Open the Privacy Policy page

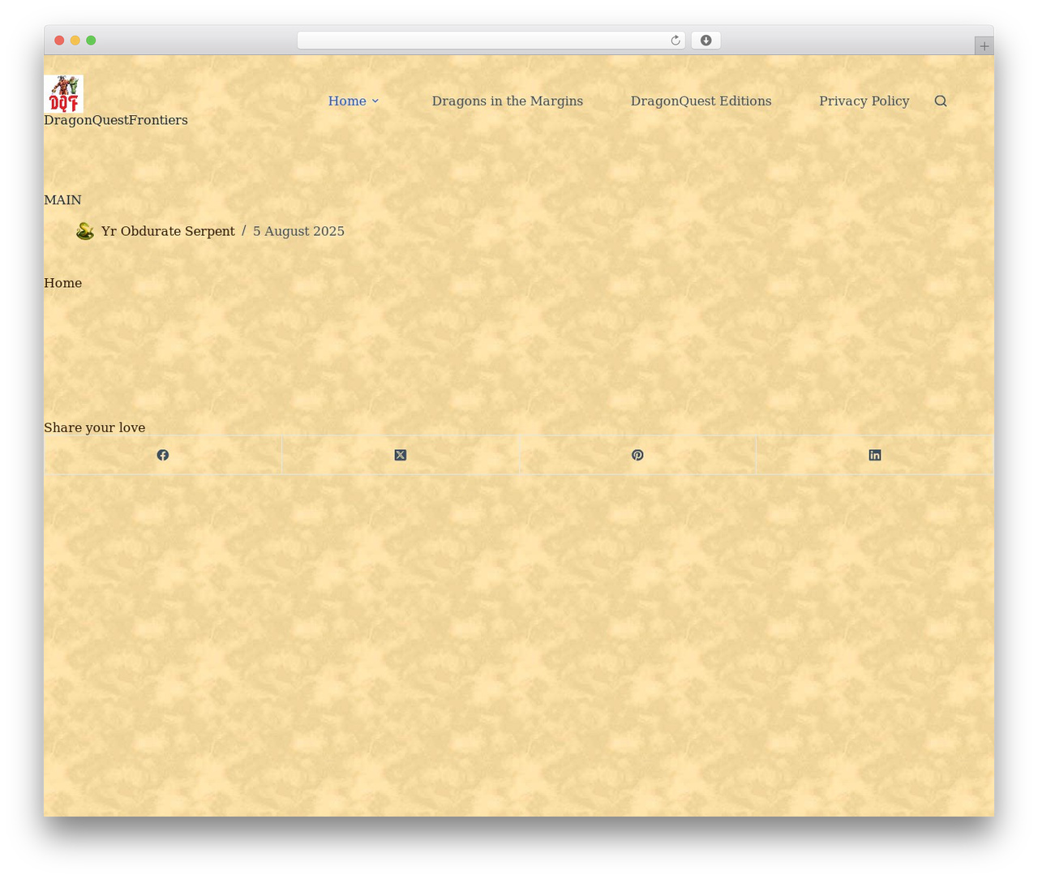[x=864, y=101]
